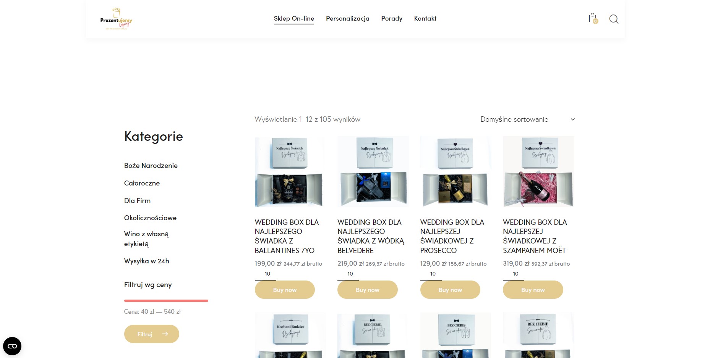This screenshot has width=710, height=358.
Task: Navigate to the Kontakt page
Action: pyautogui.click(x=425, y=18)
